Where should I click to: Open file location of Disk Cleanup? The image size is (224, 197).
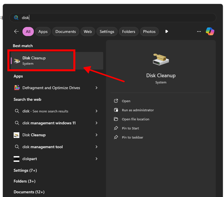point(135,119)
